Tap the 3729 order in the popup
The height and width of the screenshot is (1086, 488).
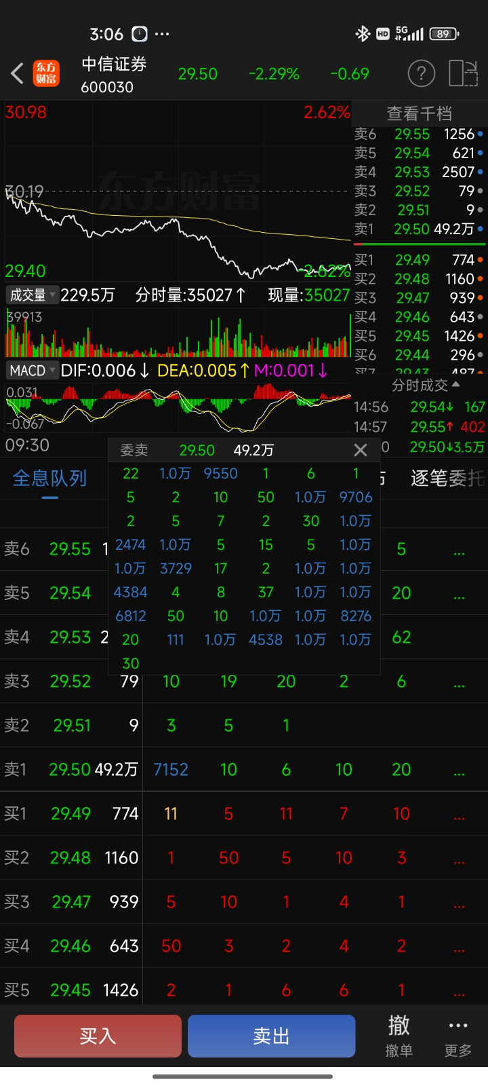[x=176, y=569]
